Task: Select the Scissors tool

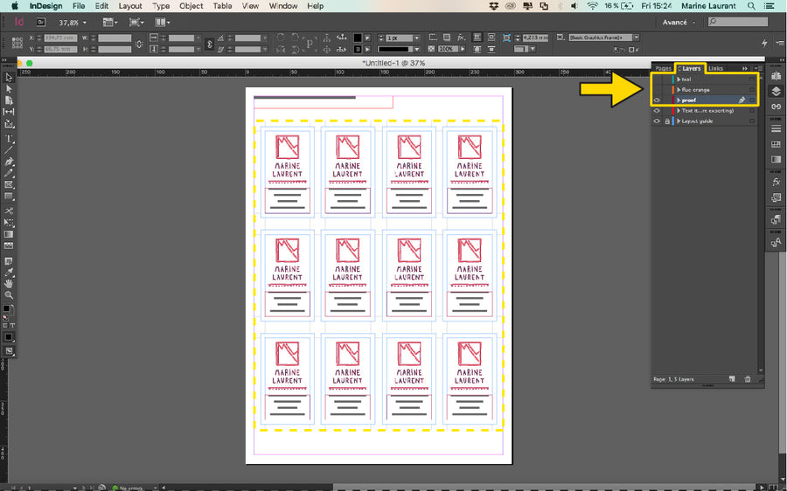Action: (9, 211)
